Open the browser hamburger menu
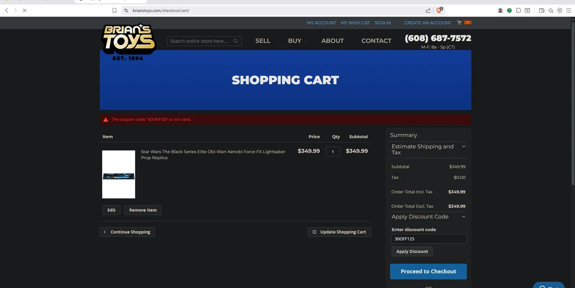 (569, 10)
